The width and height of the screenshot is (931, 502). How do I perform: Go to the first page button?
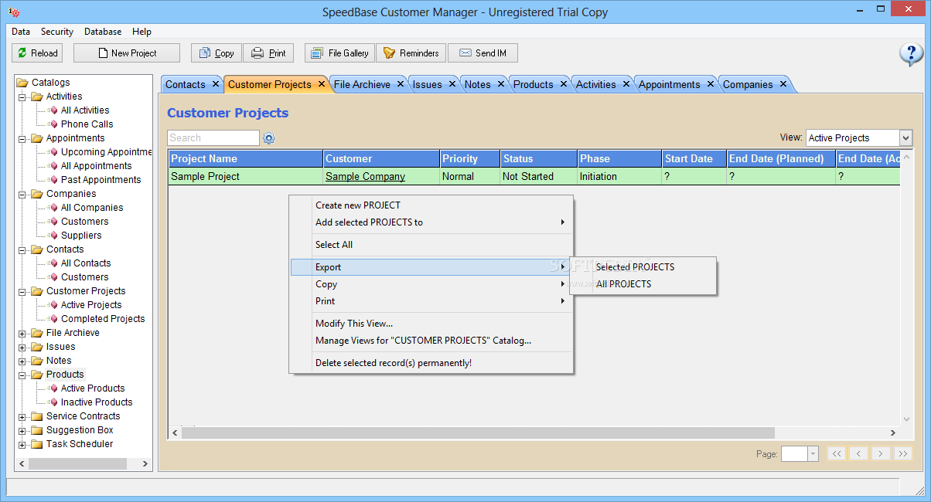pyautogui.click(x=837, y=454)
